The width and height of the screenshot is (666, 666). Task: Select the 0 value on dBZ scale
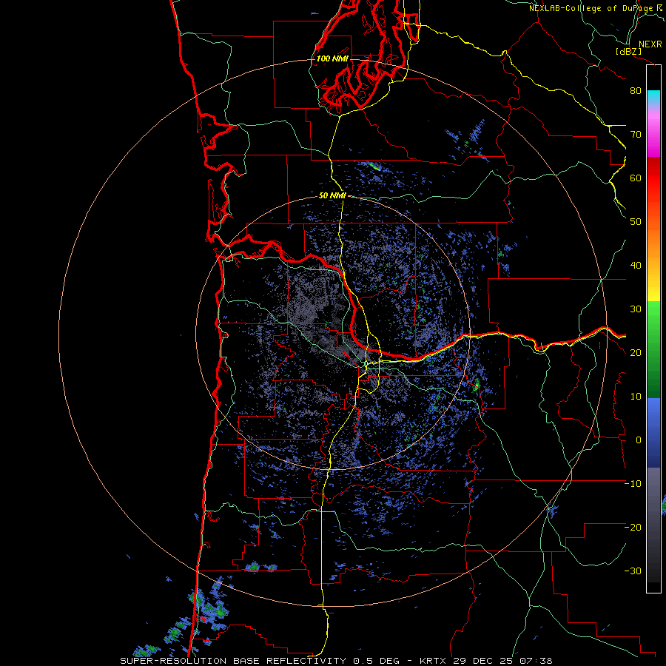point(638,440)
